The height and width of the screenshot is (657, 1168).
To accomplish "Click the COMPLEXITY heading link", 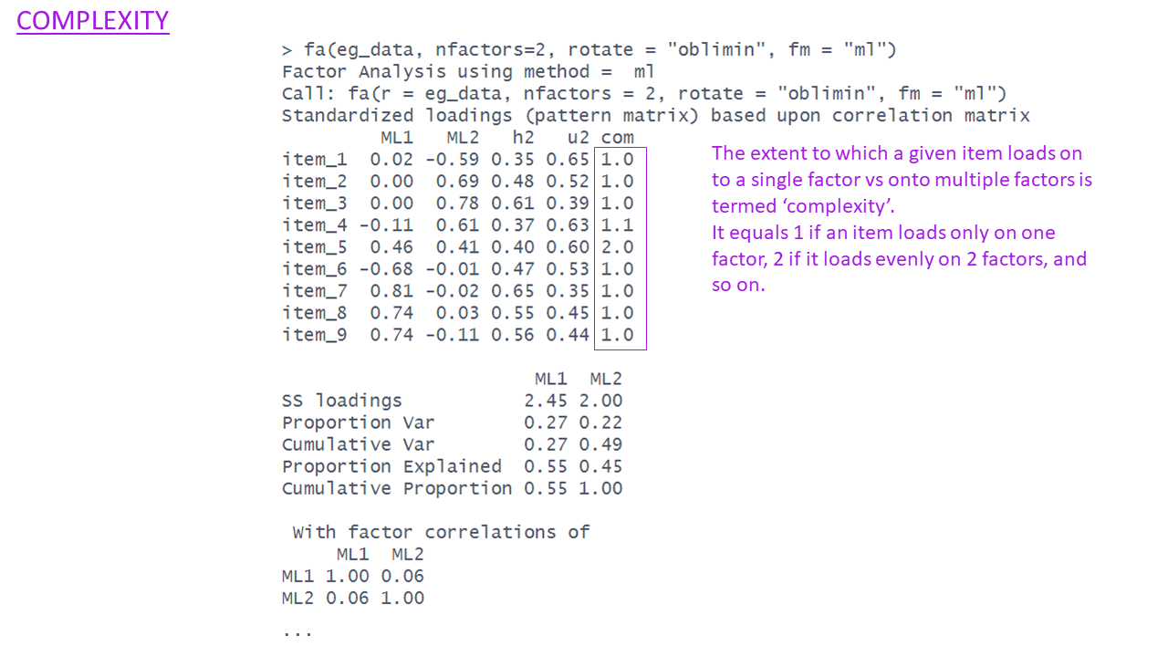I will click(92, 20).
